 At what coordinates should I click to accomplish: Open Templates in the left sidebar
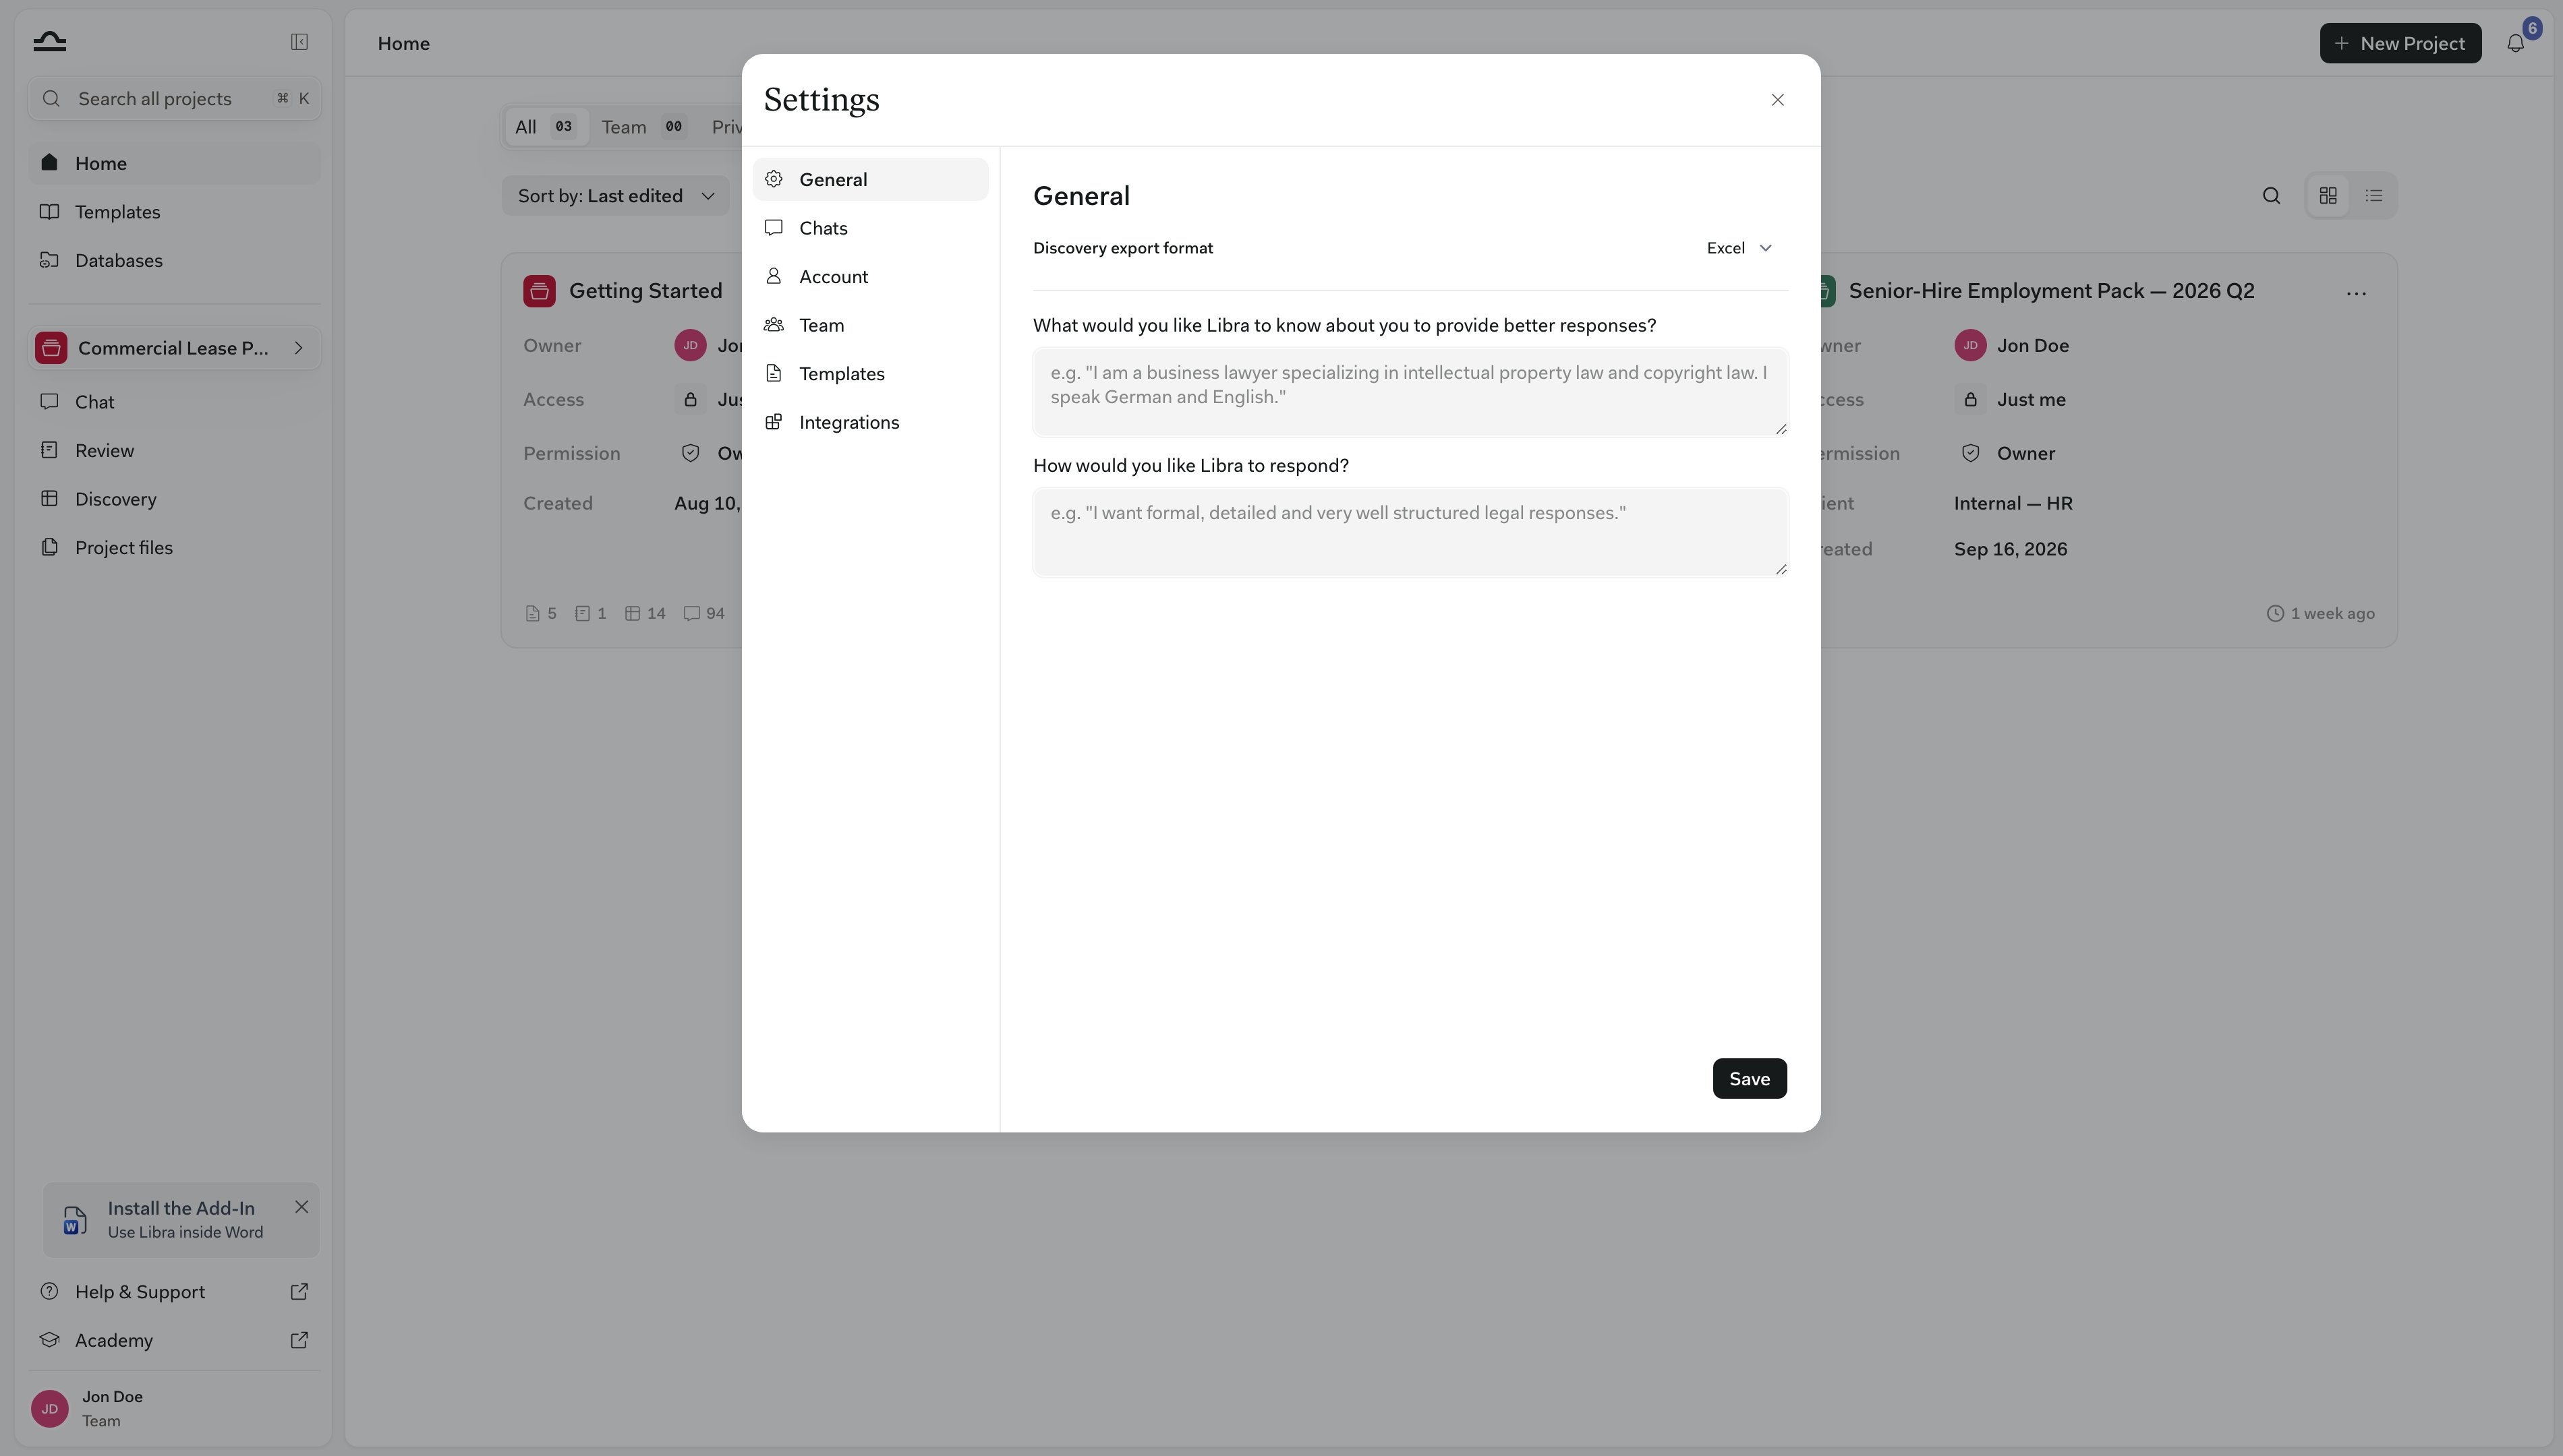pos(174,212)
